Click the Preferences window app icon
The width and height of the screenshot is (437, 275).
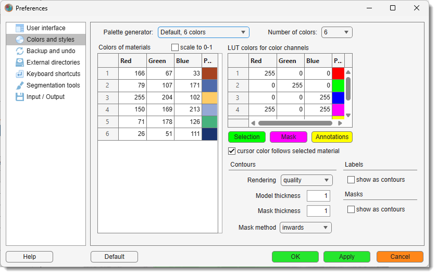pos(9,8)
